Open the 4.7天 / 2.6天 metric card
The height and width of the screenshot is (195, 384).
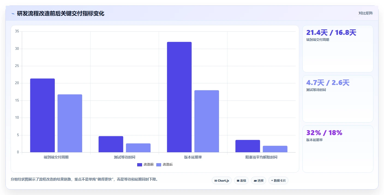(338, 99)
